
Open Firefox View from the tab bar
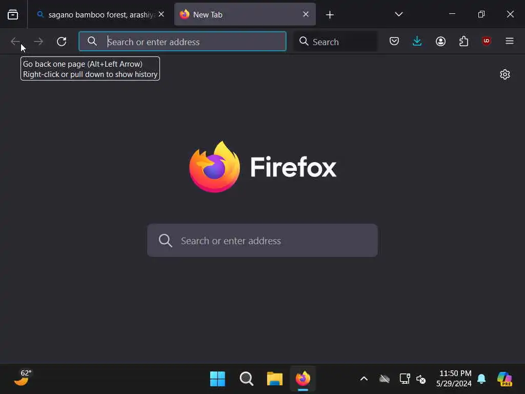tap(13, 14)
